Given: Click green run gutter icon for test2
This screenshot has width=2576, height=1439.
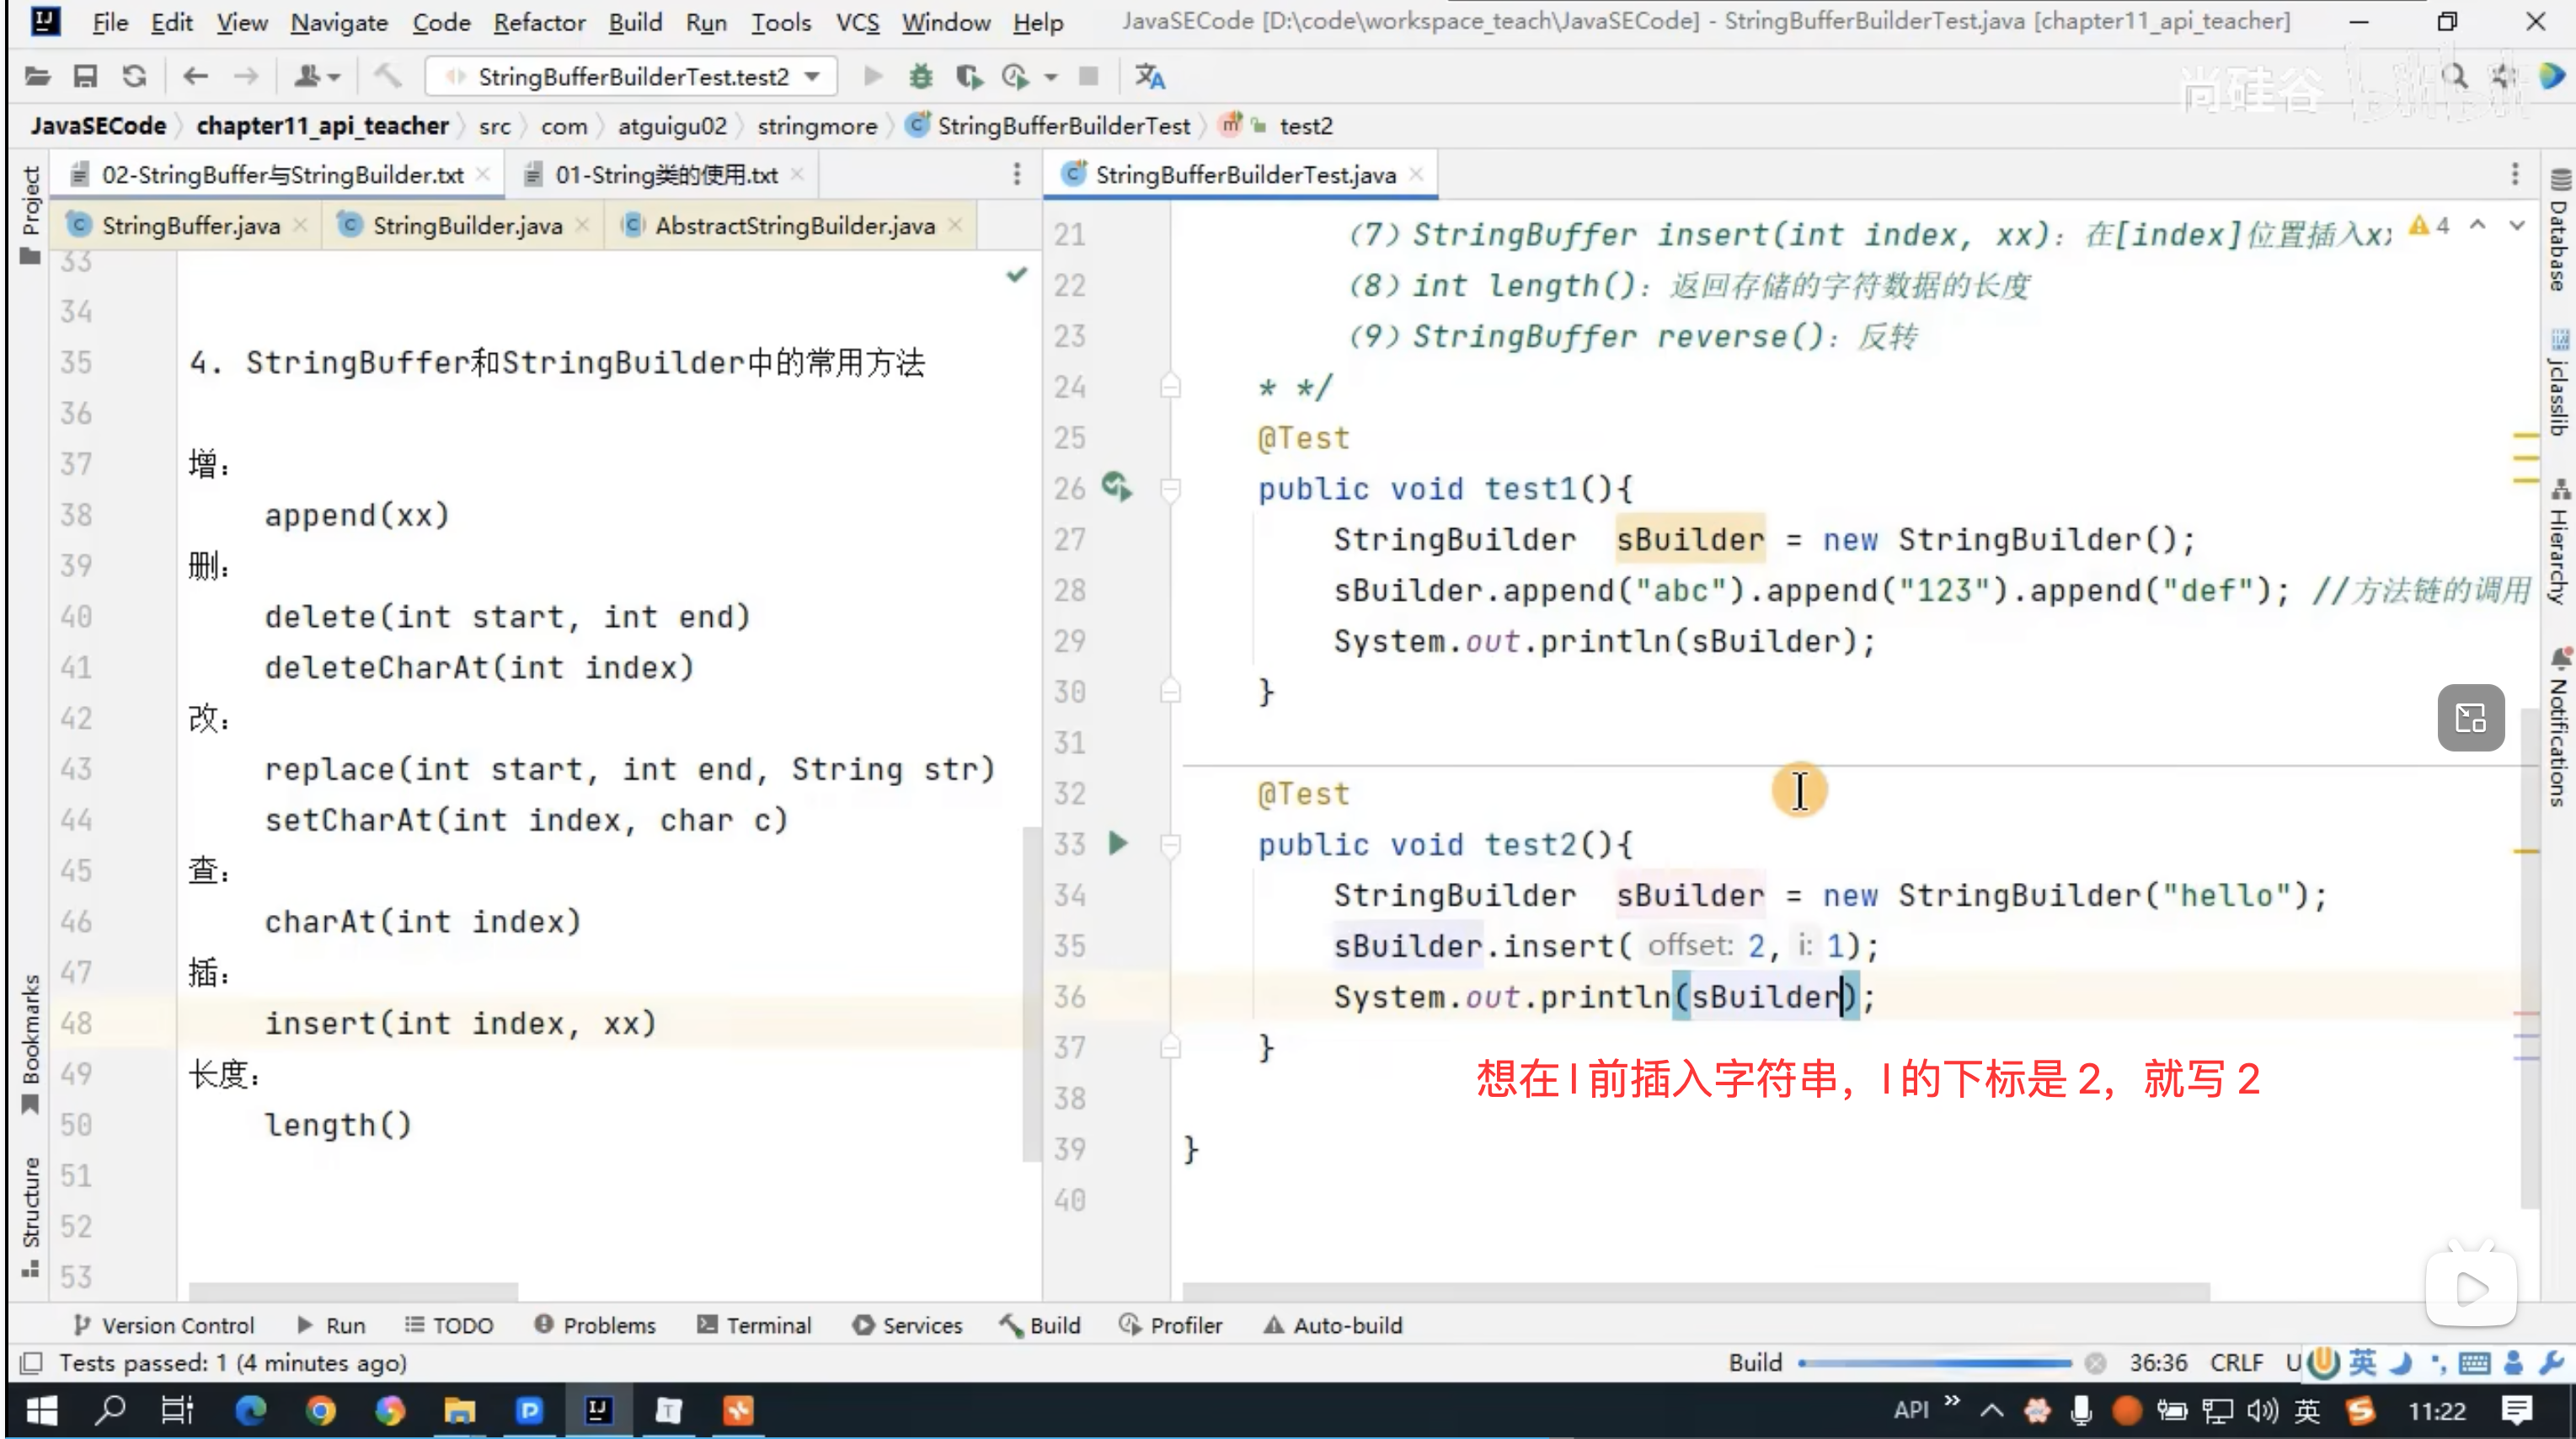Looking at the screenshot, I should [1118, 843].
